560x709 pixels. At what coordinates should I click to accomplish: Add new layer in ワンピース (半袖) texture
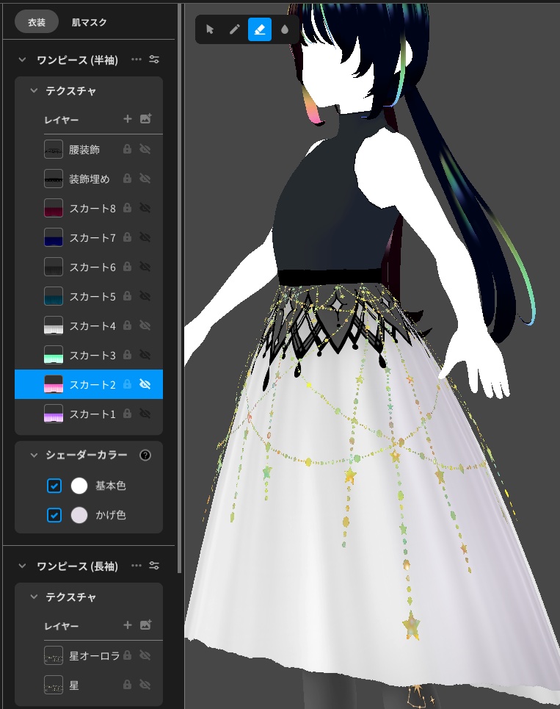coord(128,119)
